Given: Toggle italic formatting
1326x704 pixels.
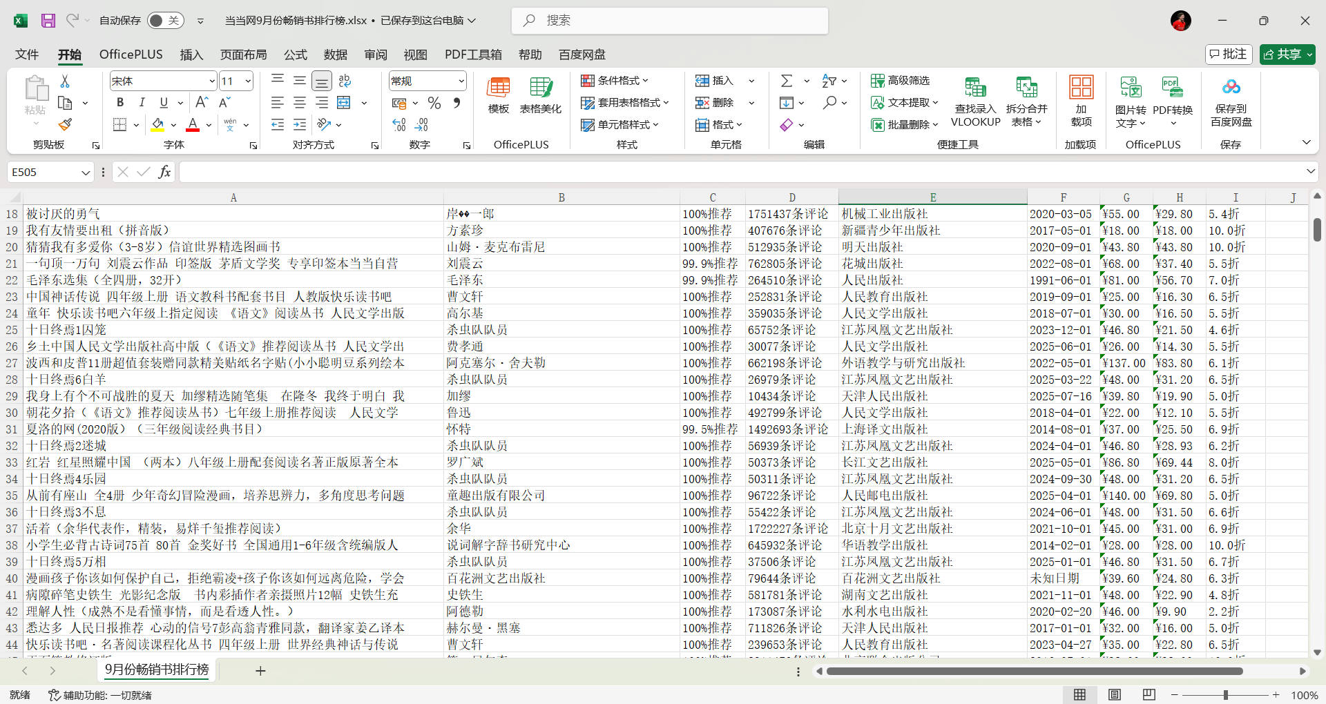Looking at the screenshot, I should [x=142, y=103].
